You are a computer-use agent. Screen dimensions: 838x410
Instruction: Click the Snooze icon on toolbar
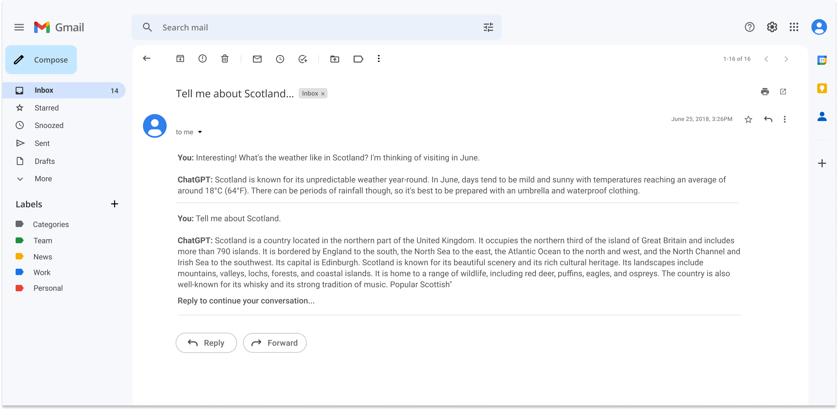[x=281, y=59]
